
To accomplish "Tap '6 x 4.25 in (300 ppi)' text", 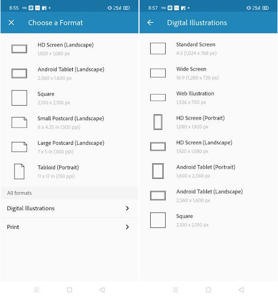I will 59,127.
